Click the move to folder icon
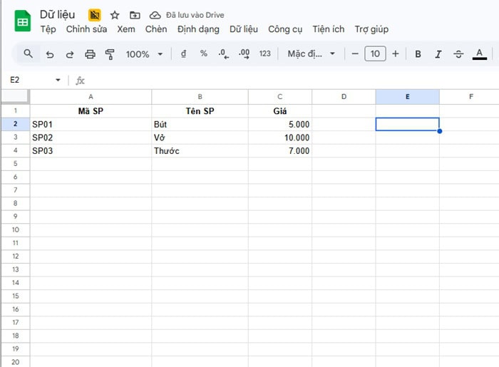The height and width of the screenshot is (367, 499). coord(135,15)
